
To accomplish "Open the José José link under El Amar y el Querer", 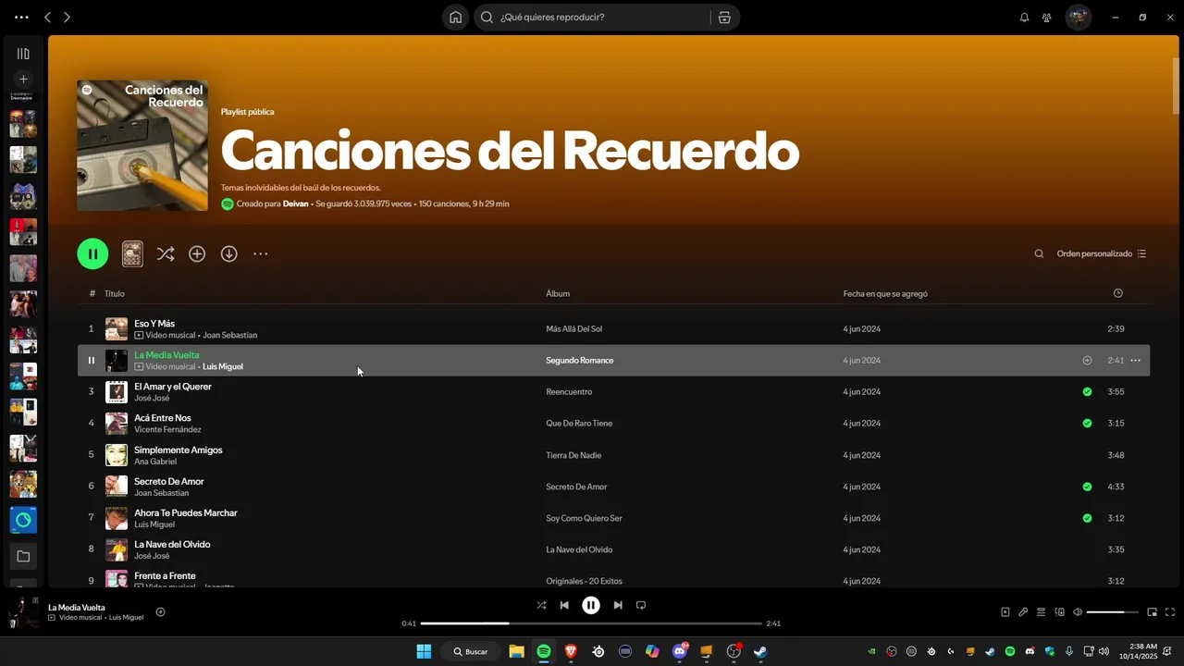I will point(152,398).
